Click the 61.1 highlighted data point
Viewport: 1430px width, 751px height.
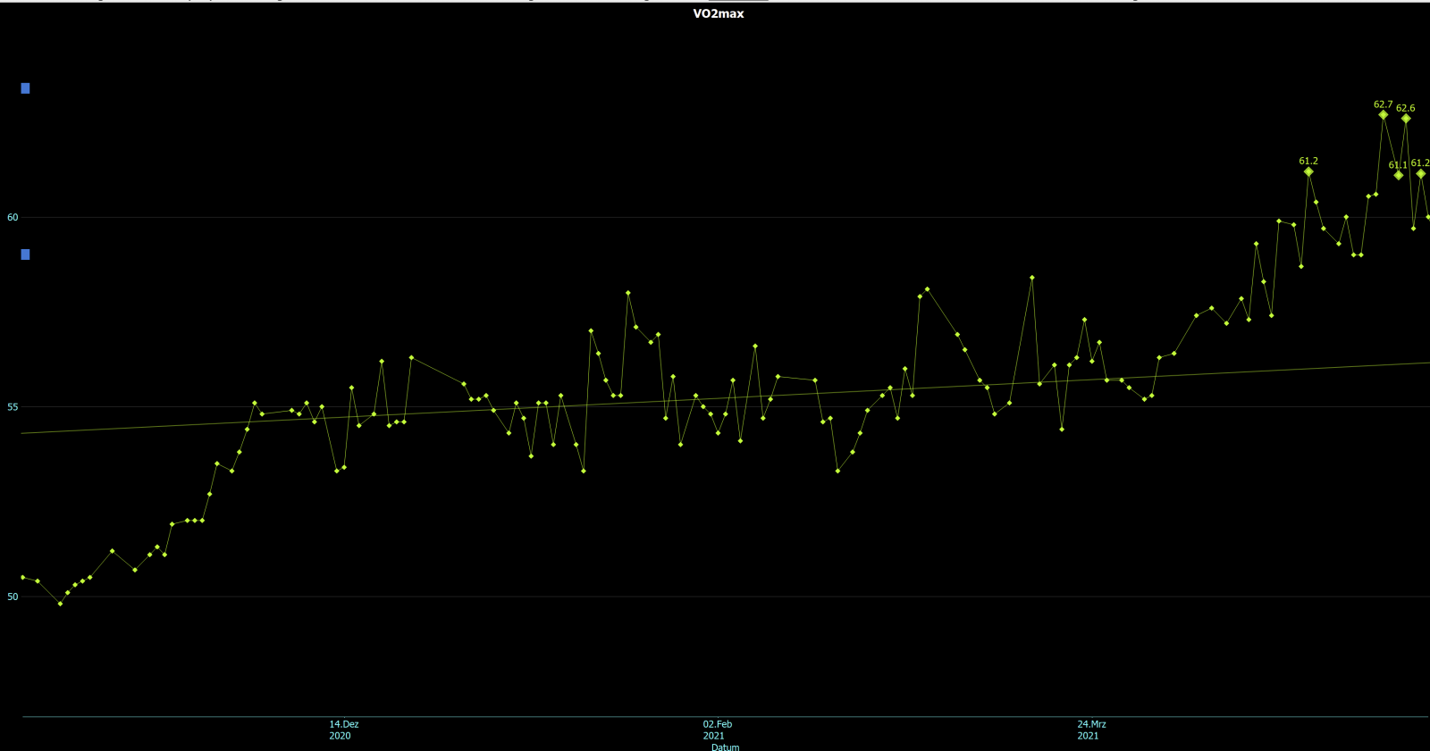coord(1399,175)
